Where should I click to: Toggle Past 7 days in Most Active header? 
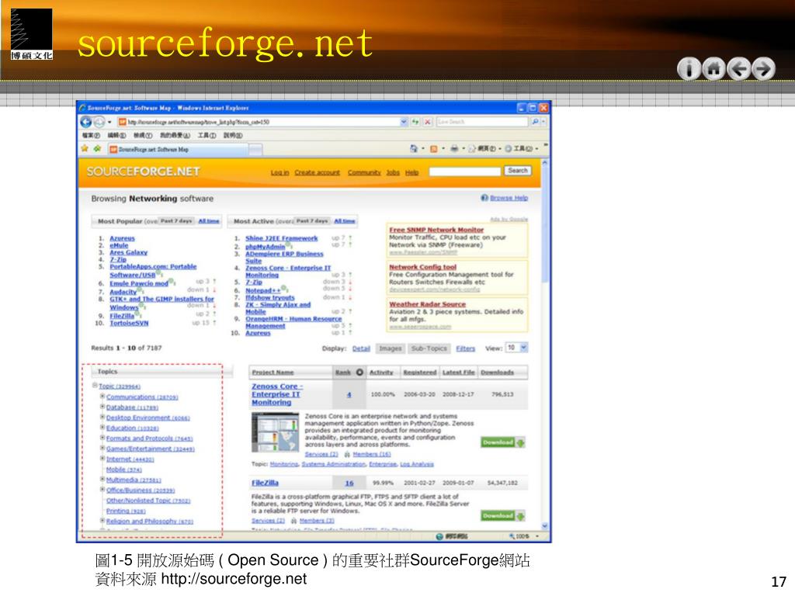(312, 221)
